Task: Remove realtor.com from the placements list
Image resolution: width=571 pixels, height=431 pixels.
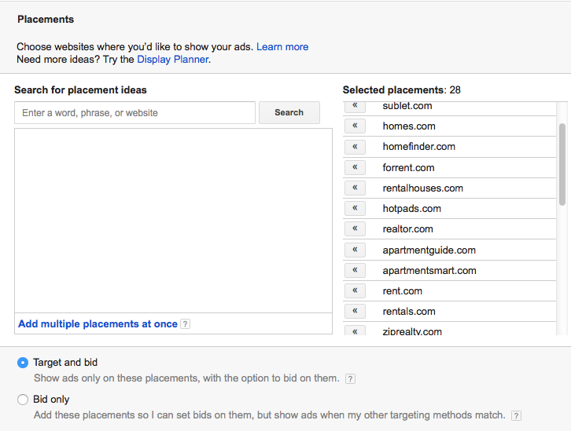Action: (355, 228)
